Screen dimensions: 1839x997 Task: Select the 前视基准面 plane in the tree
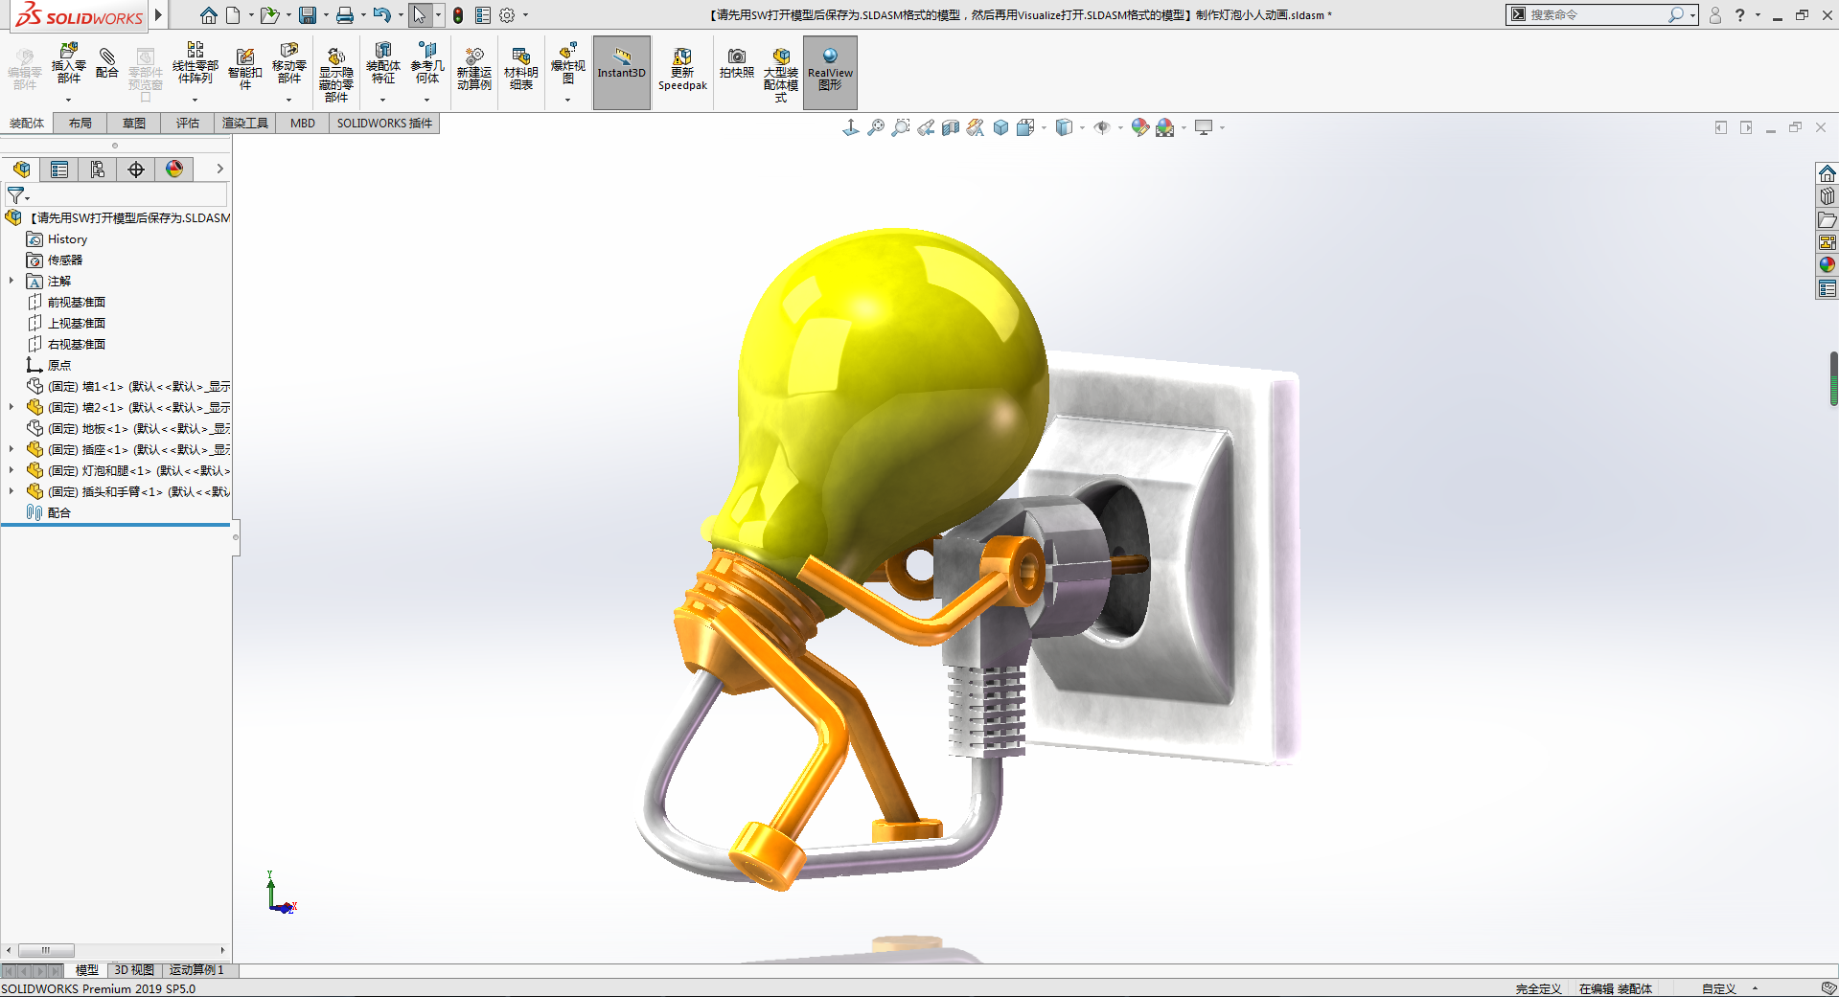point(77,302)
